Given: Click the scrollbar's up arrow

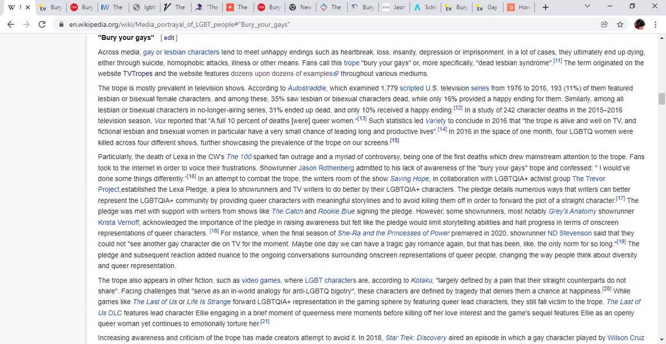Looking at the screenshot, I should click(x=661, y=38).
